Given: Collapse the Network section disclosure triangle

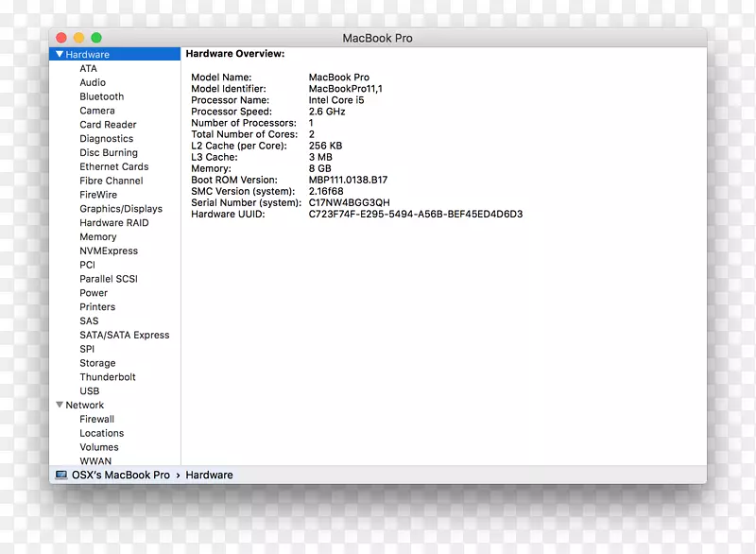Looking at the screenshot, I should click(x=60, y=405).
